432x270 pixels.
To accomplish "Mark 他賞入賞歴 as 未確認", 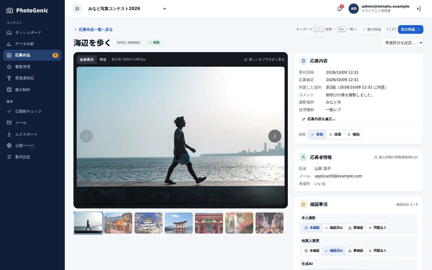I will [312, 251].
